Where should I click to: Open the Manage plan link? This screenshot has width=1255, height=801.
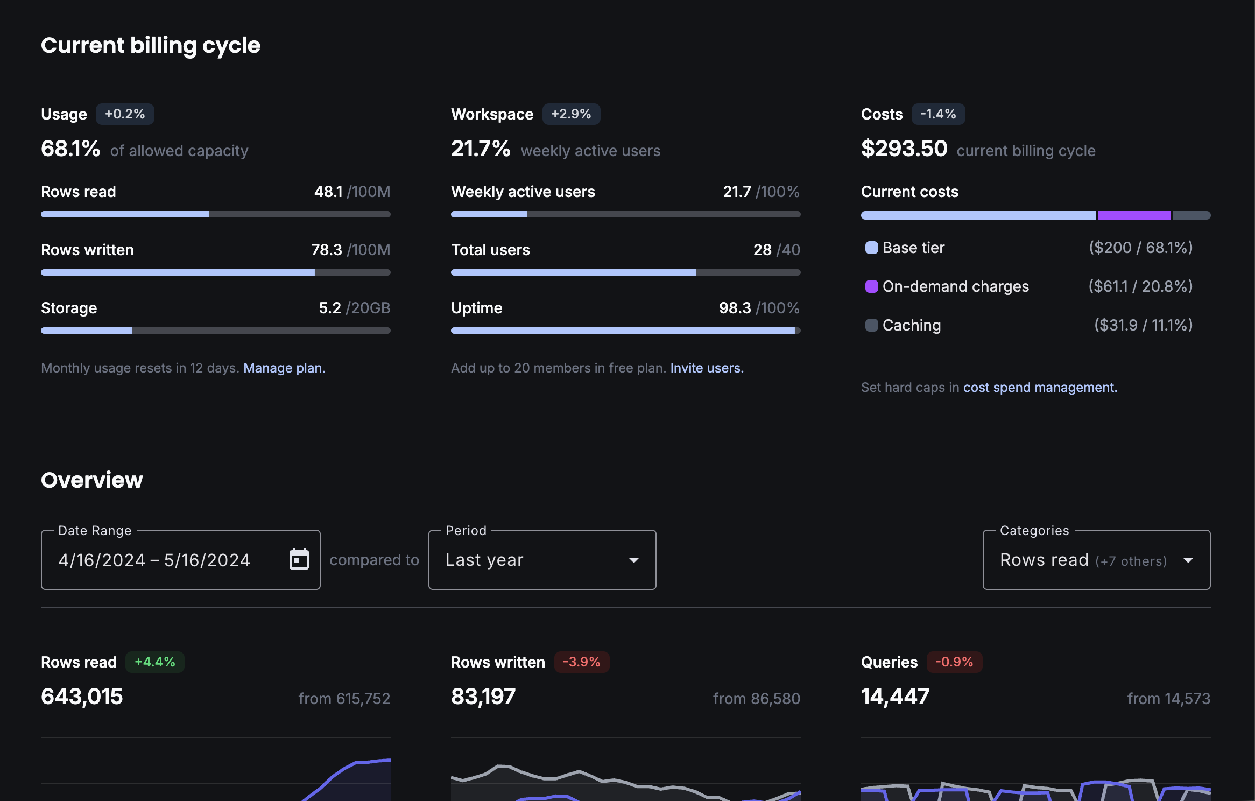pyautogui.click(x=284, y=368)
